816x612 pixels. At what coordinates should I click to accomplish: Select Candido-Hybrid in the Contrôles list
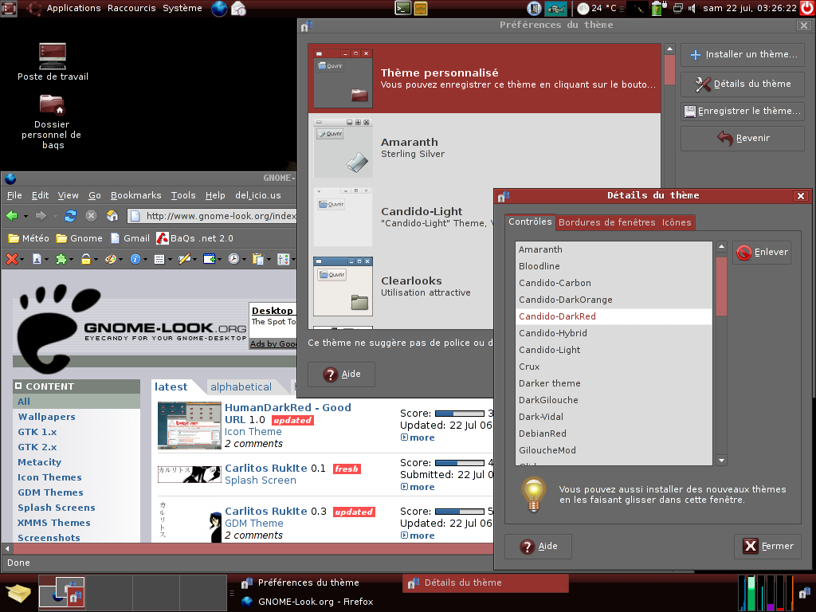click(x=614, y=333)
